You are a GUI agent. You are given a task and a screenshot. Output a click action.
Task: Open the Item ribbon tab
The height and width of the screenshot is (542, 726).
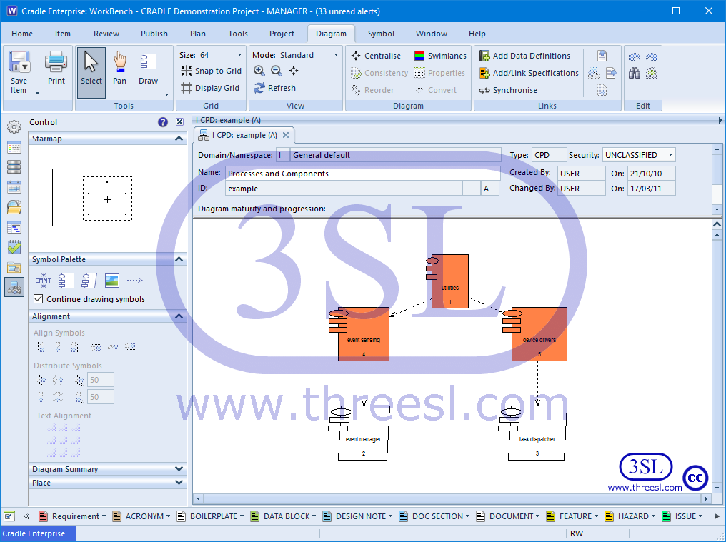pos(62,34)
